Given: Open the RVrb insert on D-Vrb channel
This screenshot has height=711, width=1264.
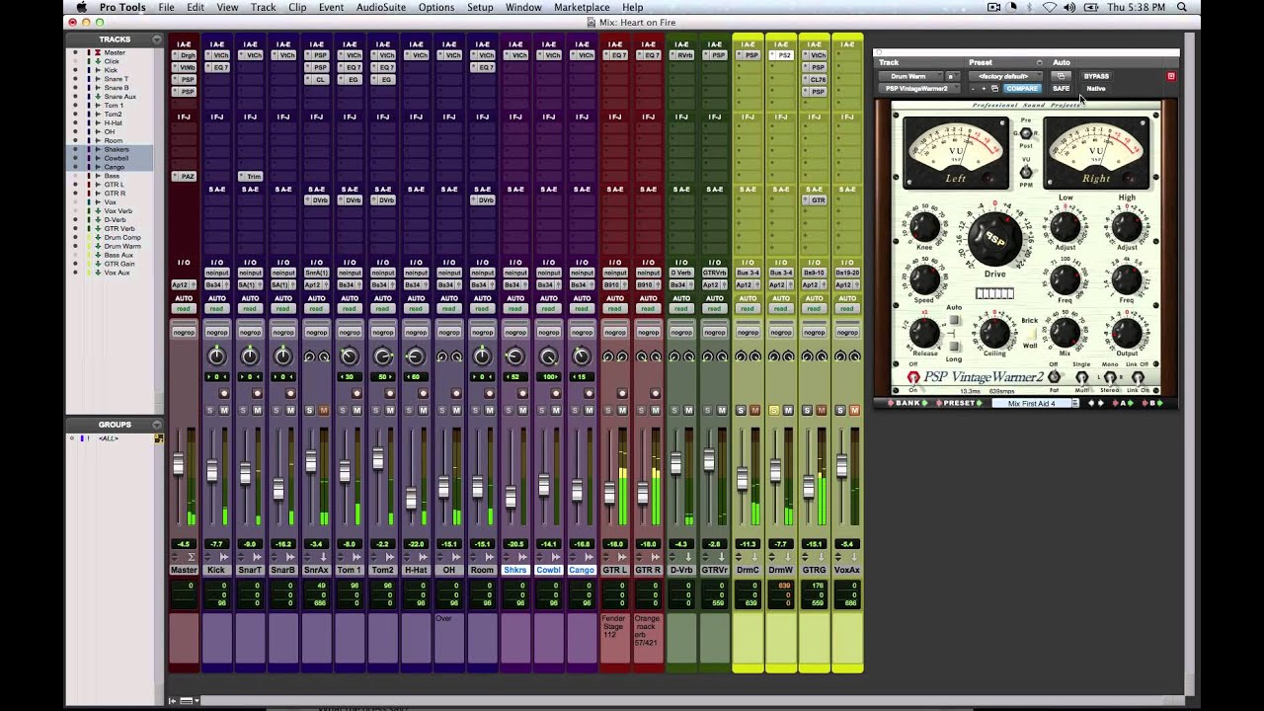Looking at the screenshot, I should (x=682, y=56).
